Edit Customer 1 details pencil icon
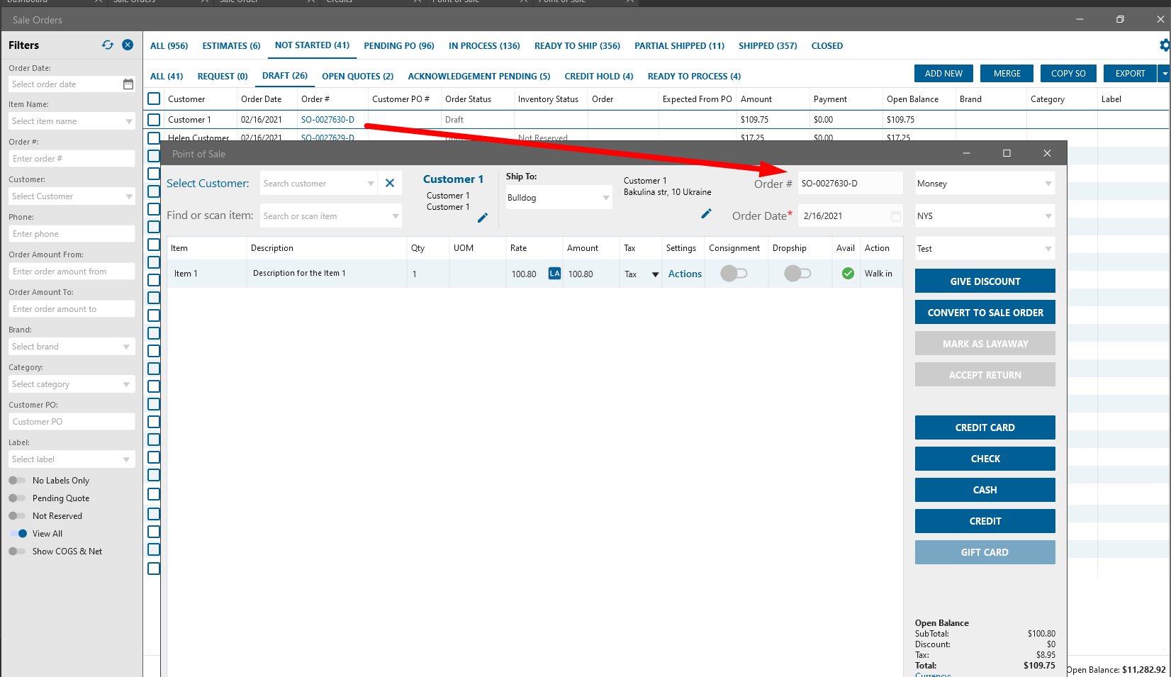This screenshot has width=1171, height=677. coord(483,218)
